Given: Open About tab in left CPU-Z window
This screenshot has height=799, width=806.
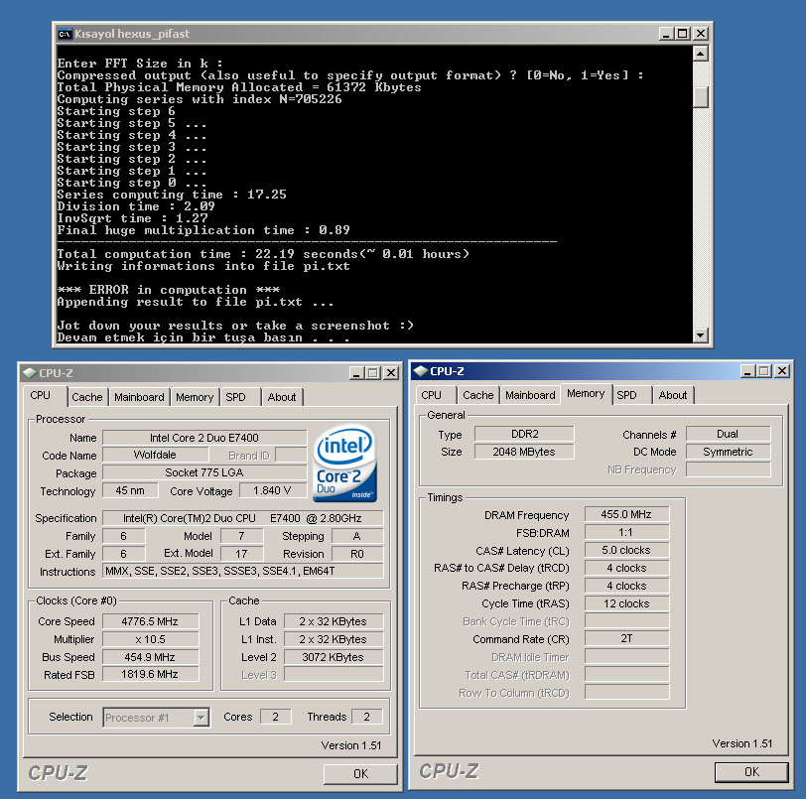Looking at the screenshot, I should pos(282,397).
